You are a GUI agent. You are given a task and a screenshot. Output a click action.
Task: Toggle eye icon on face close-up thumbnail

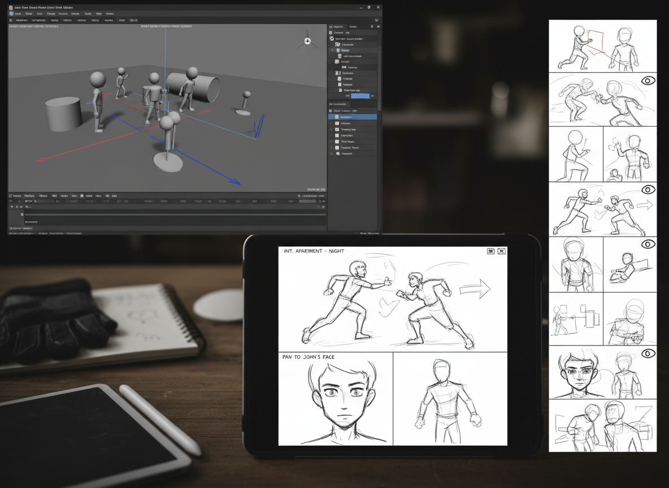pos(648,354)
